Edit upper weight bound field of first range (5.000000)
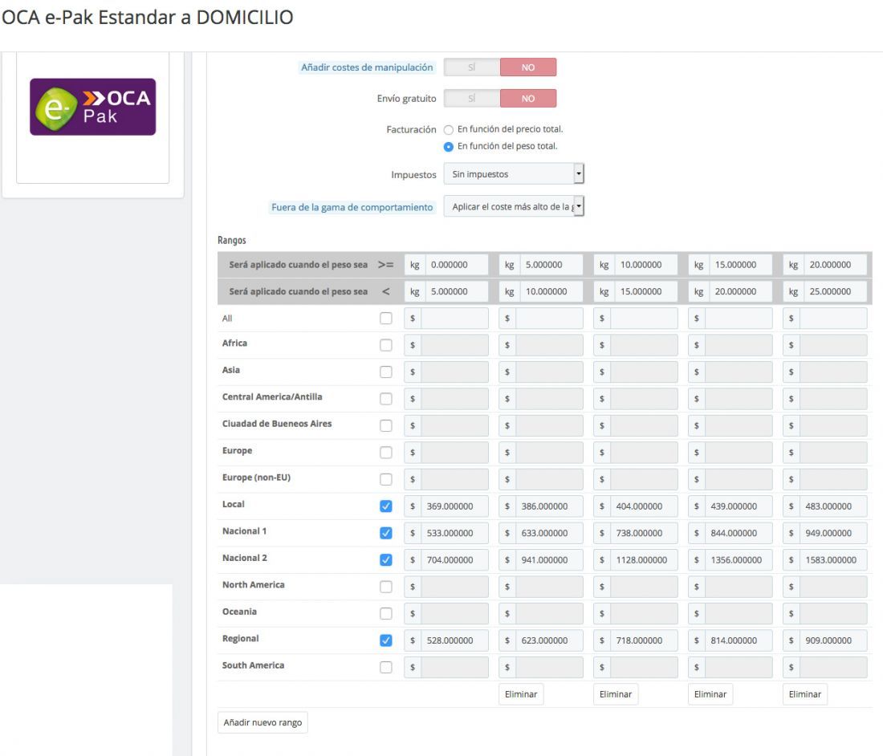 coord(456,291)
